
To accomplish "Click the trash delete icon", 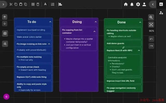I will tap(38, 4).
